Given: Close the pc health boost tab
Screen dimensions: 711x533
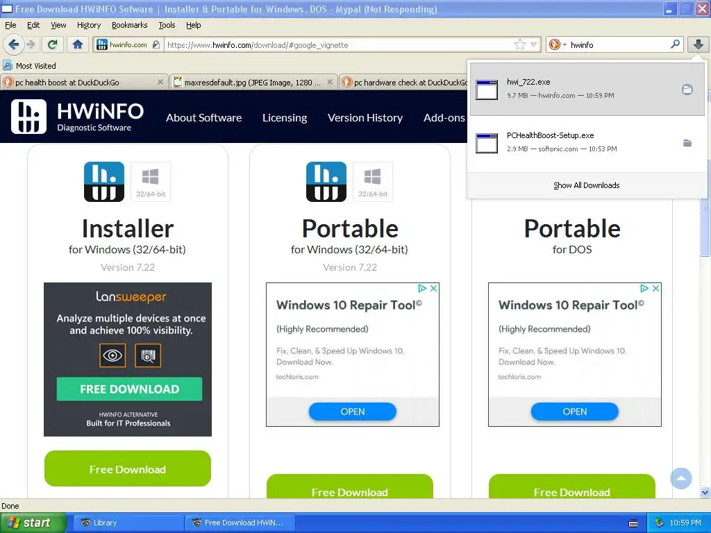Looking at the screenshot, I should coord(160,82).
